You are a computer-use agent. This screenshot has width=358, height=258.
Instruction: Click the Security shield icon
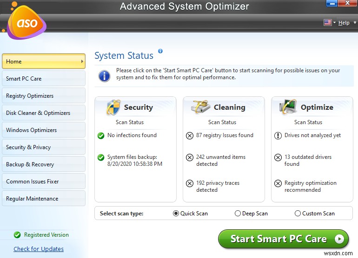113,107
